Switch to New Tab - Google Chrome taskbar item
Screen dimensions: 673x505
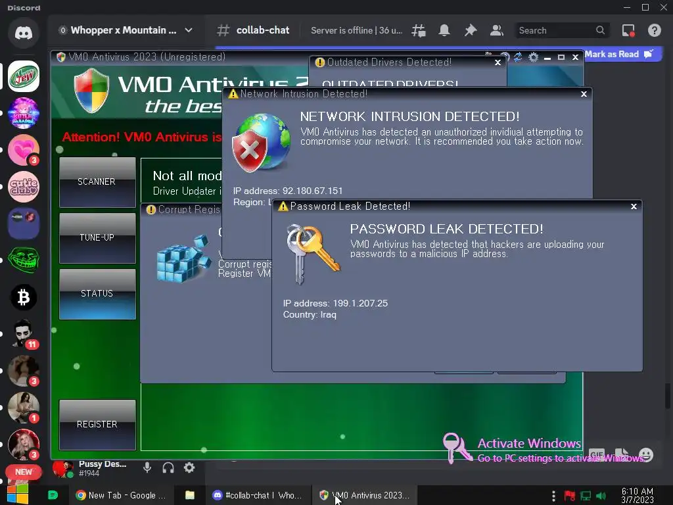121,495
